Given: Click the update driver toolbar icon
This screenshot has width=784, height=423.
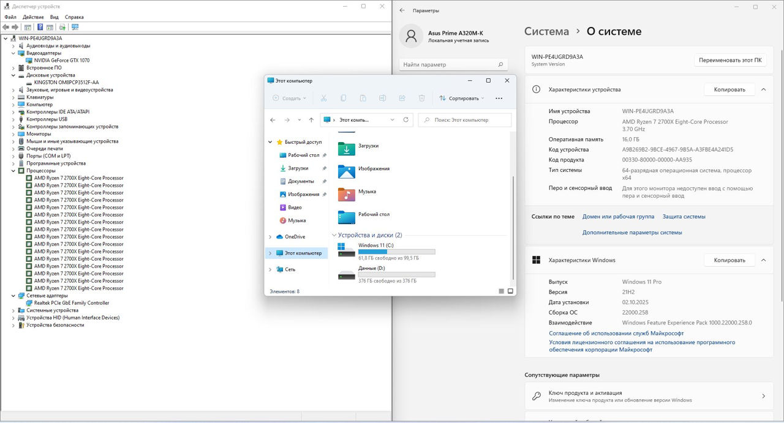Looking at the screenshot, I should 62,28.
